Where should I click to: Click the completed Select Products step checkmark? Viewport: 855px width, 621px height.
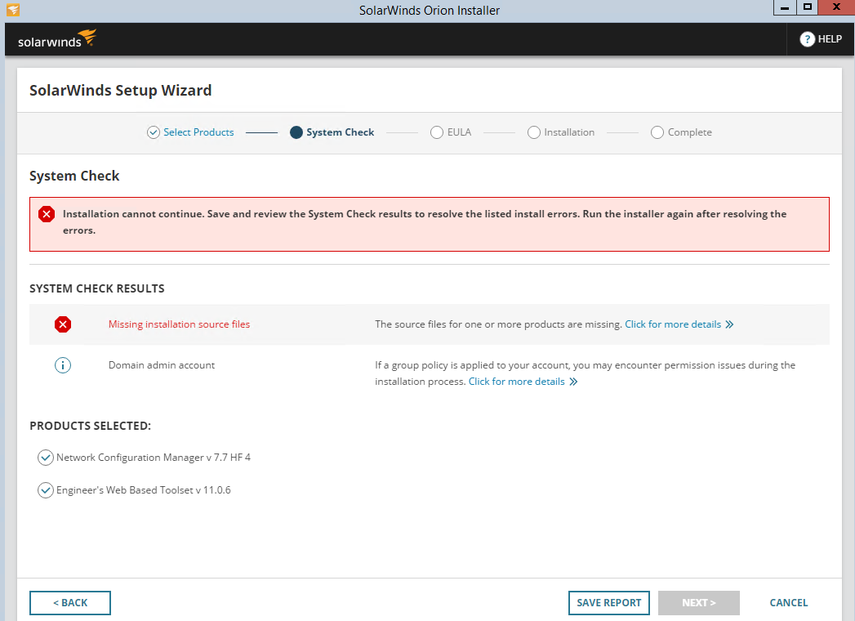tap(154, 132)
